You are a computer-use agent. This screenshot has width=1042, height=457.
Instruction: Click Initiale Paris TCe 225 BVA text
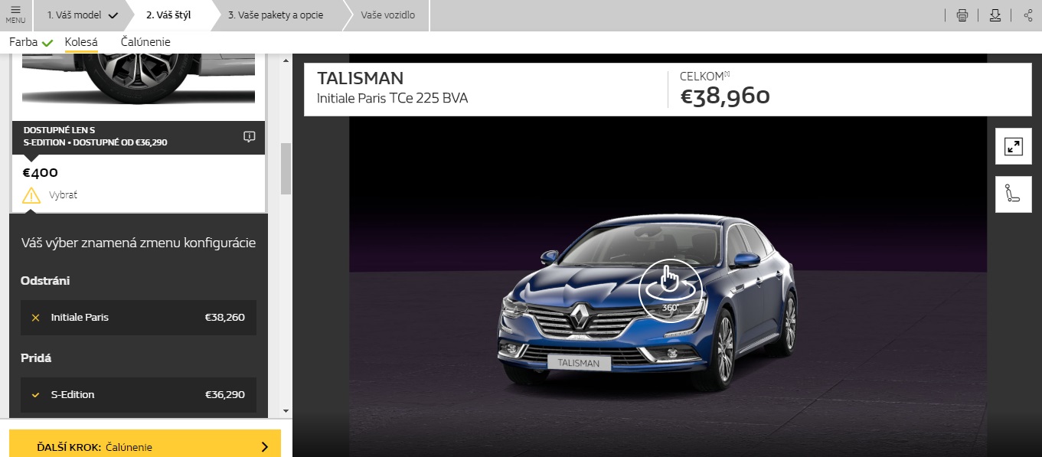(x=392, y=98)
